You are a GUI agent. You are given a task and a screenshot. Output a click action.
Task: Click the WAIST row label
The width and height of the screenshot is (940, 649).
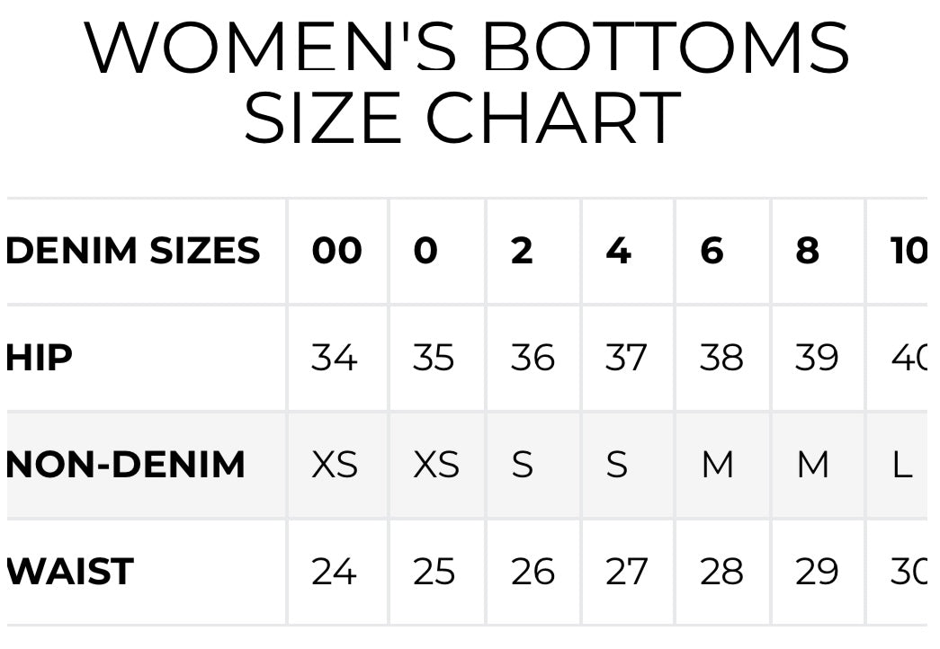click(x=70, y=572)
